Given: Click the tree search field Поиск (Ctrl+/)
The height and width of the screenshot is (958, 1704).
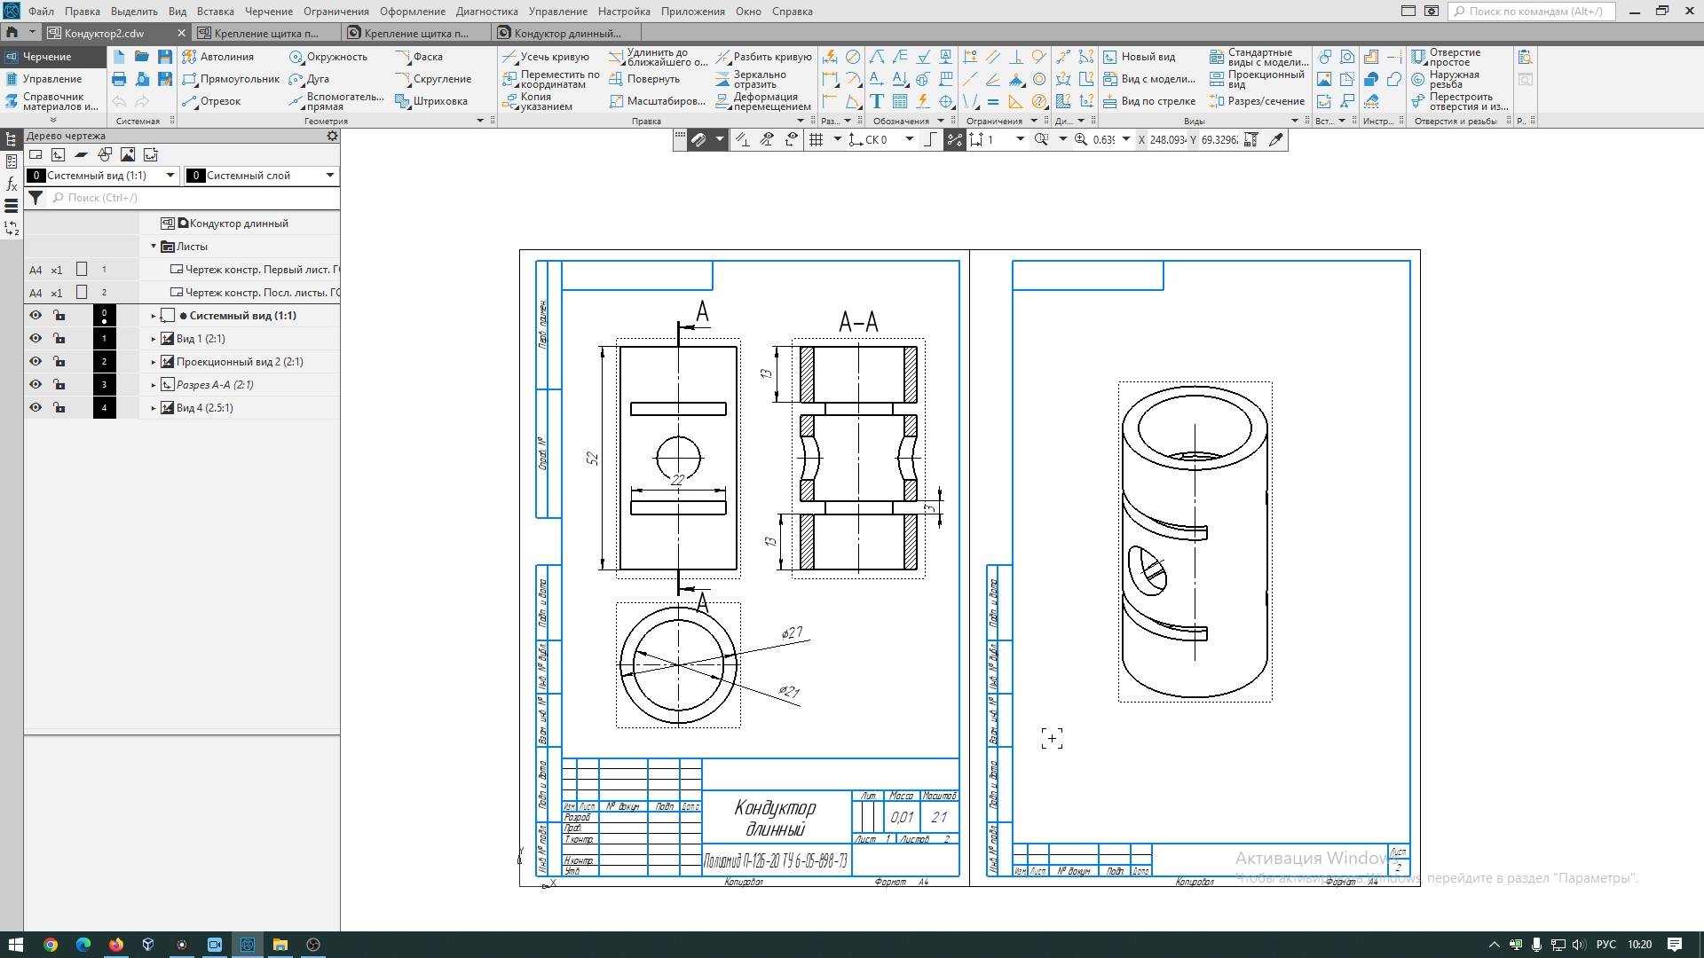Looking at the screenshot, I should [191, 198].
